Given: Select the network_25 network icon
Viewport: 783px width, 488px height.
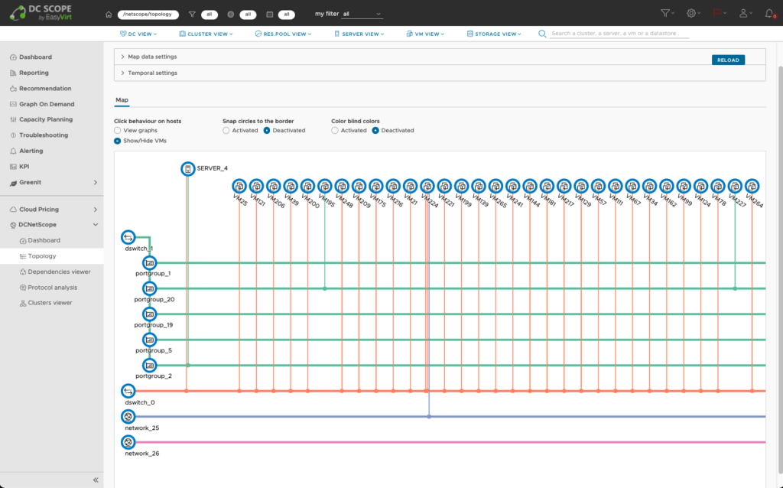Looking at the screenshot, I should 128,416.
